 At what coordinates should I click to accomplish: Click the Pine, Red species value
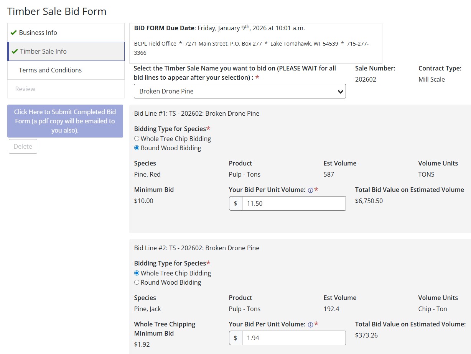click(147, 174)
